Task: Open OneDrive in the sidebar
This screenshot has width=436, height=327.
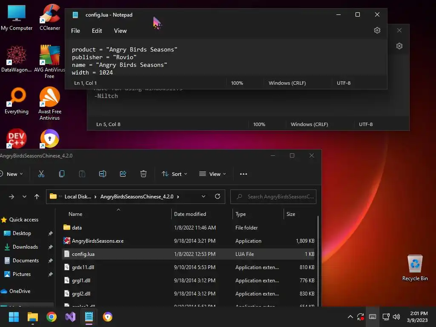Action: click(x=16, y=291)
